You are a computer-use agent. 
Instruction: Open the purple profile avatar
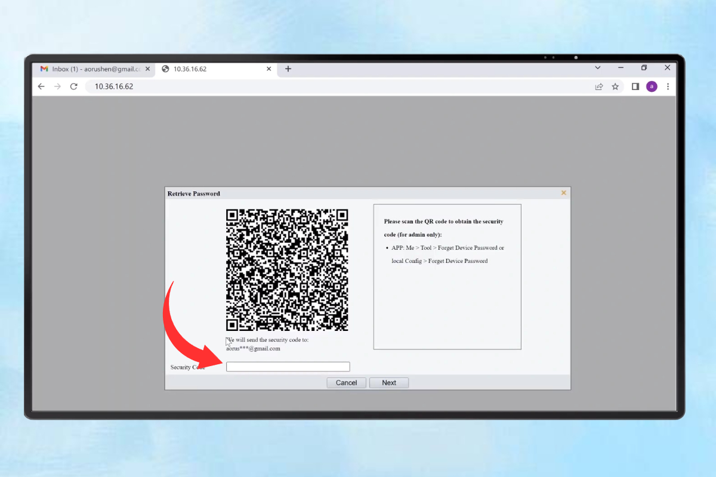pos(652,86)
